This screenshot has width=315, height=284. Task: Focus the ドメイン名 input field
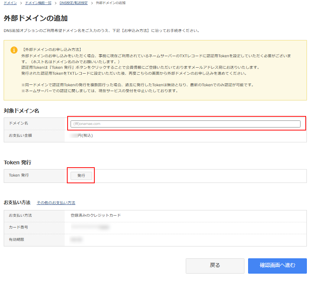pyautogui.click(x=185, y=124)
